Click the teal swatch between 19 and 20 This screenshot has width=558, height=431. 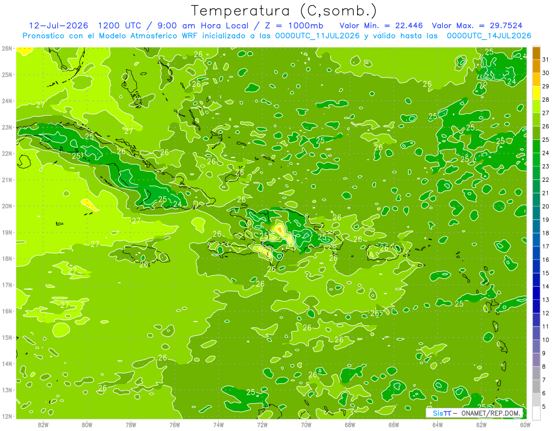click(536, 213)
